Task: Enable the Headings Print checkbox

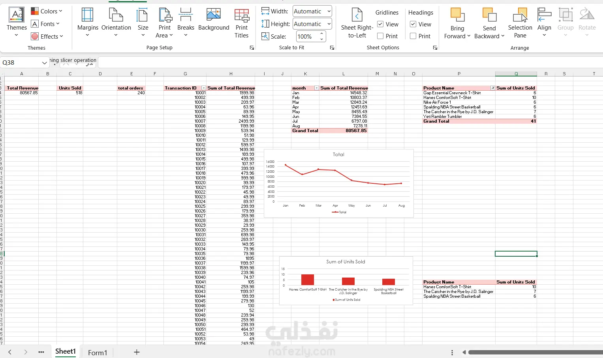Action: coord(413,36)
